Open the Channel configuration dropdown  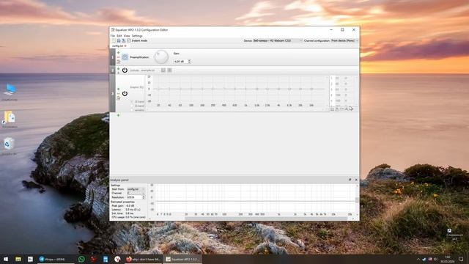tap(344, 40)
